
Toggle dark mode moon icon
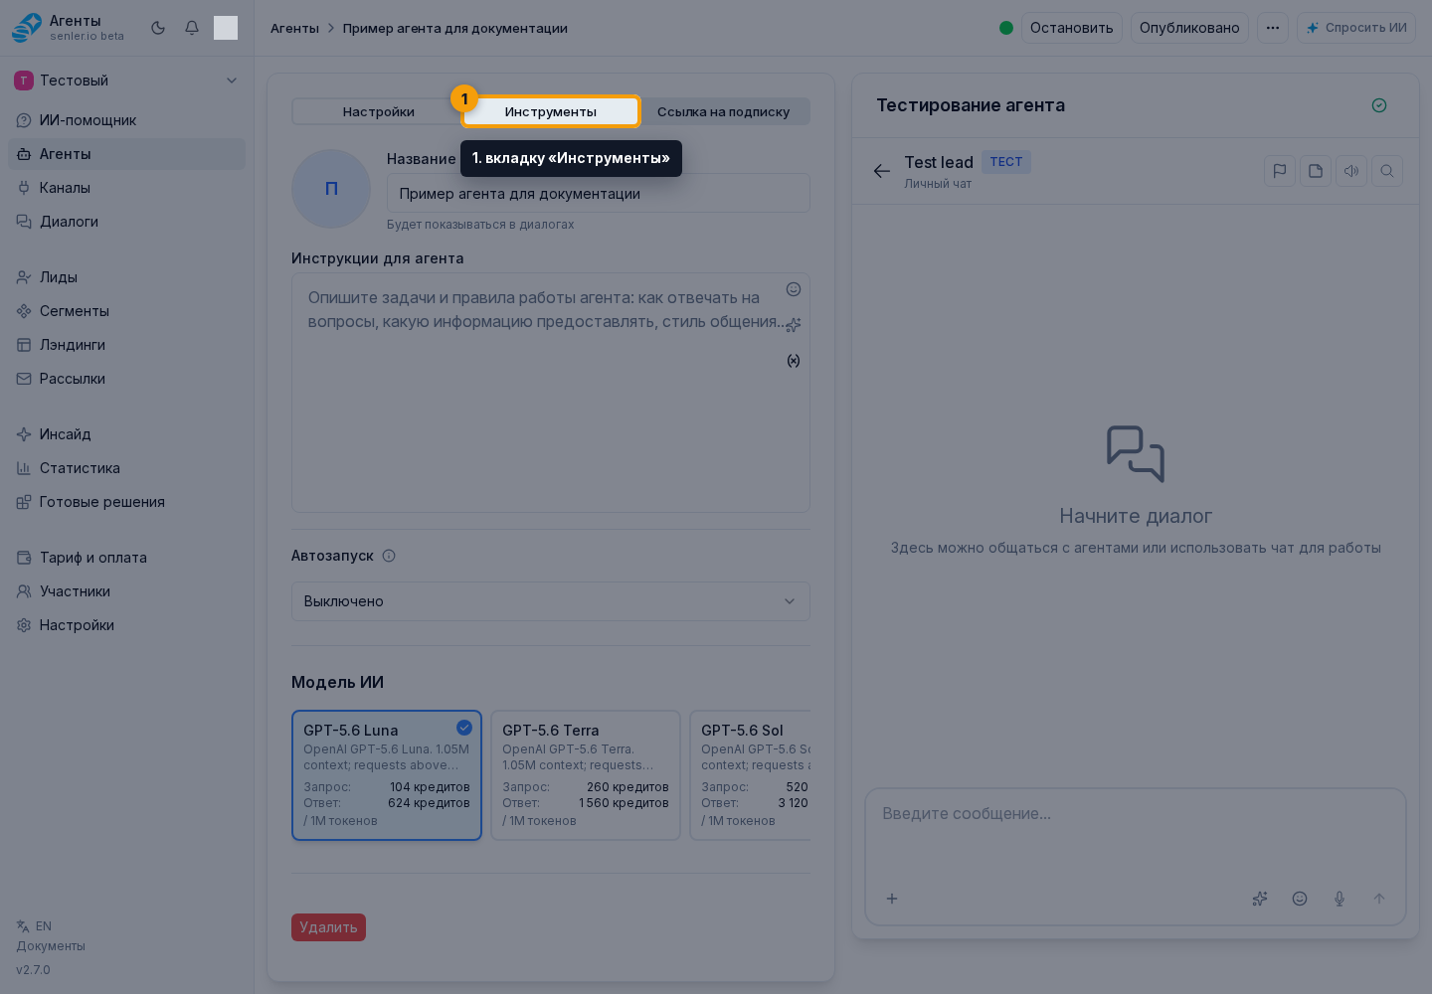coord(158,28)
